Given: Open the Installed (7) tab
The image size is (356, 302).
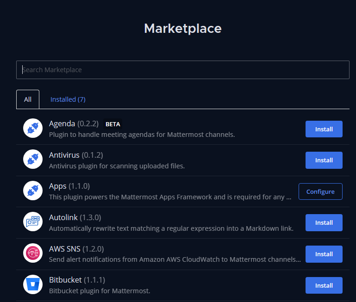Looking at the screenshot, I should point(68,99).
